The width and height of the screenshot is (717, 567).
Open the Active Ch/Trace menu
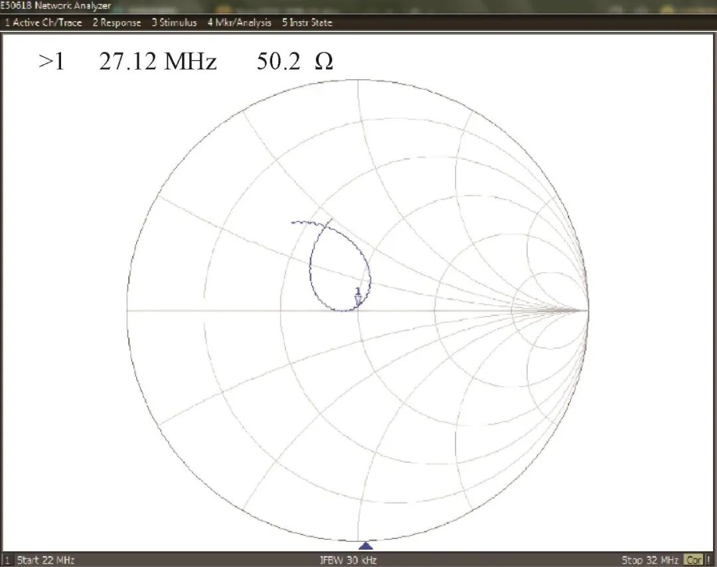[43, 23]
